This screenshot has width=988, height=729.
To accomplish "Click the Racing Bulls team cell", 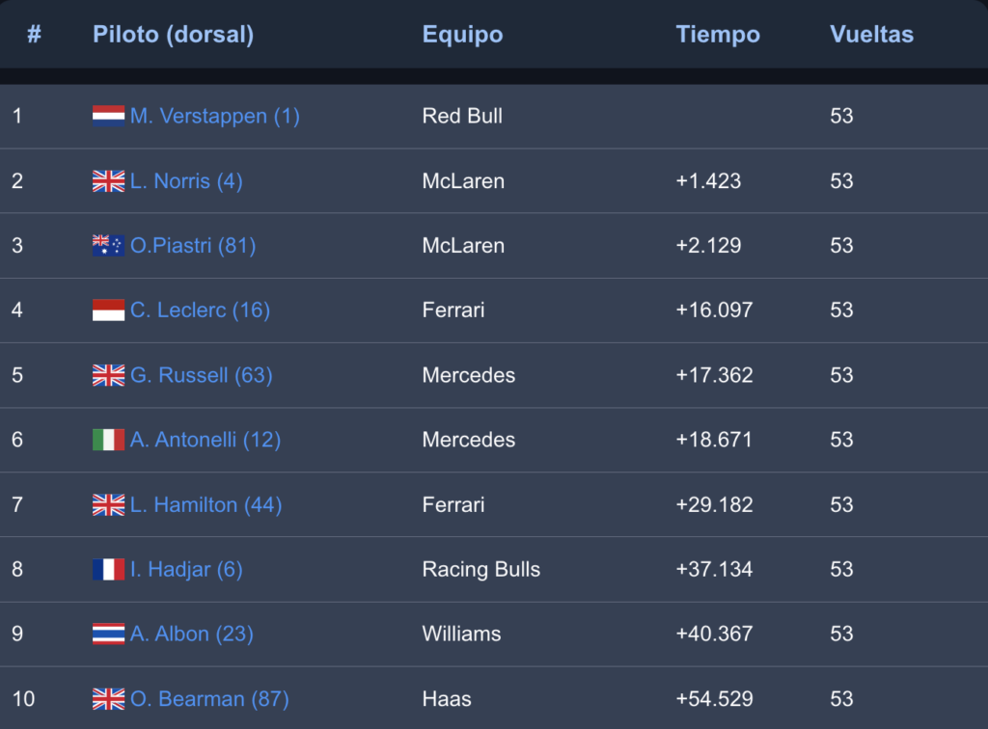I will pos(481,569).
